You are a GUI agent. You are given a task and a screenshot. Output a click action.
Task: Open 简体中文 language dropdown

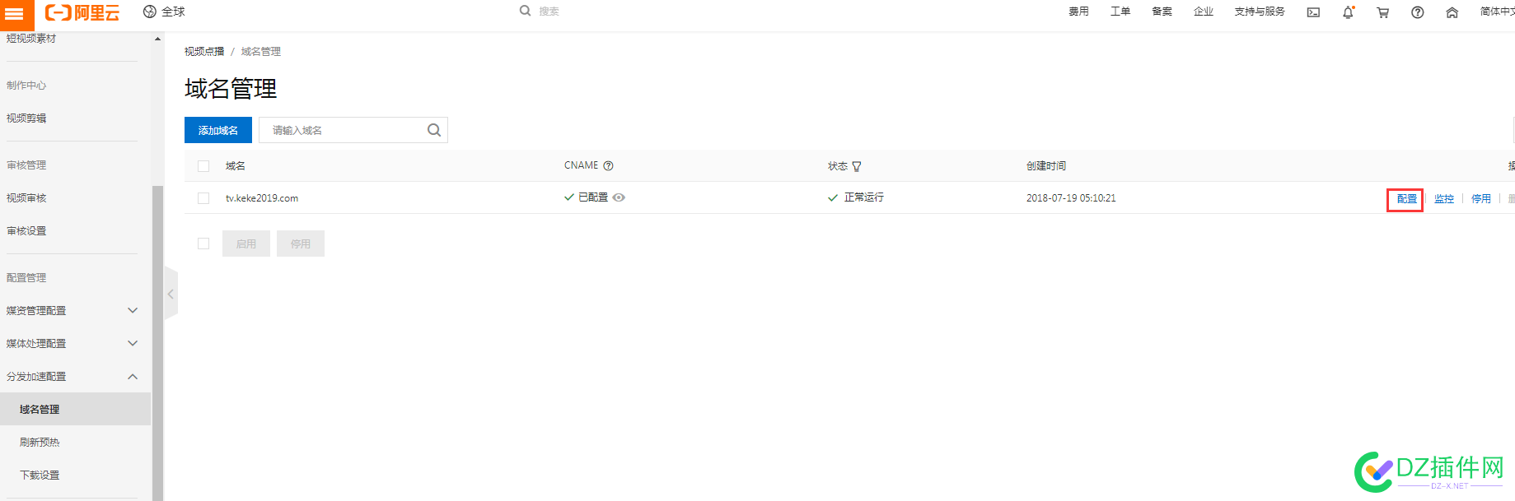(1497, 12)
